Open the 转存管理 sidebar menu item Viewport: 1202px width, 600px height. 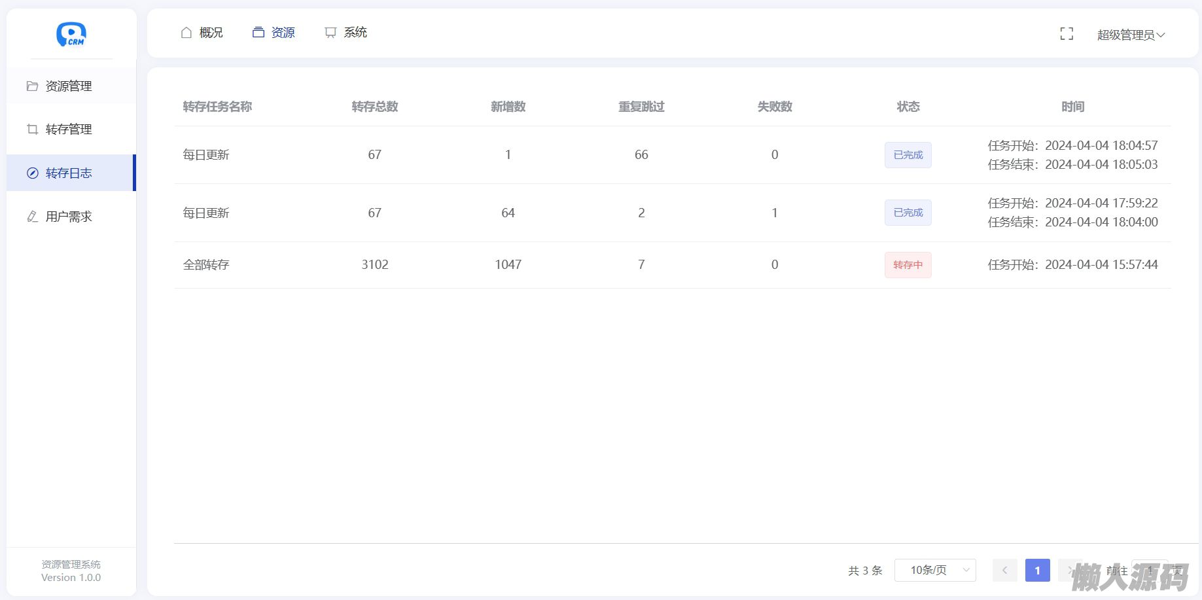(69, 130)
